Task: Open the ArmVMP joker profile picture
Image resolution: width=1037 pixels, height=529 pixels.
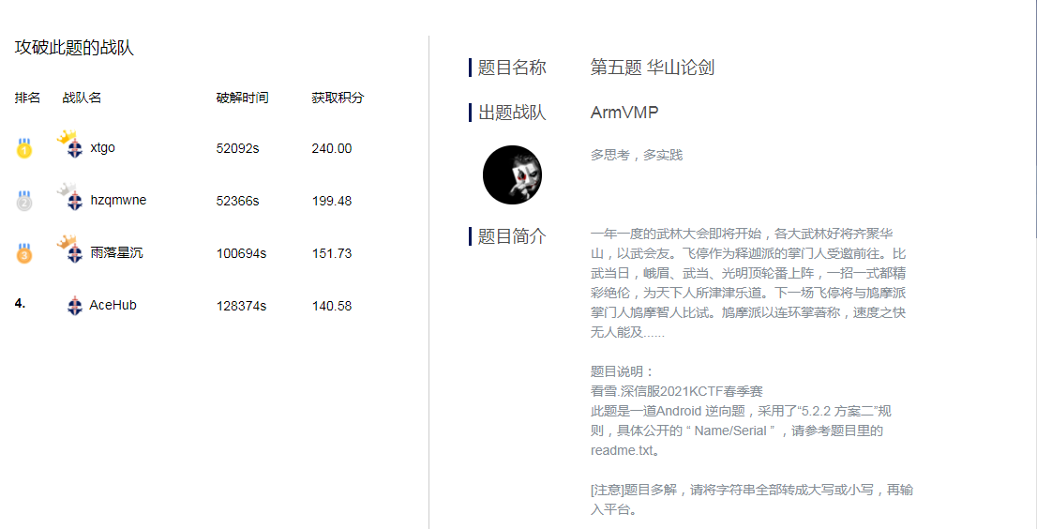Action: coord(512,174)
